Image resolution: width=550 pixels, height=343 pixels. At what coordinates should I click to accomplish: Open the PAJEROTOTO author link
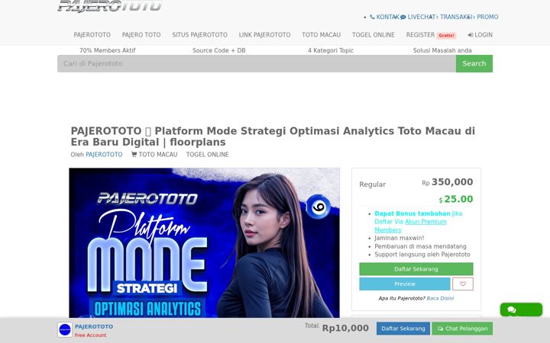(104, 154)
